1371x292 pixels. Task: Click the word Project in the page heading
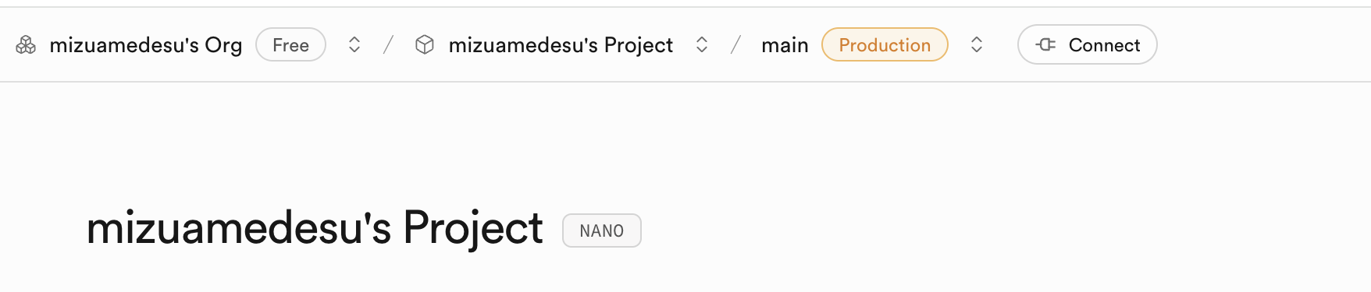click(472, 229)
